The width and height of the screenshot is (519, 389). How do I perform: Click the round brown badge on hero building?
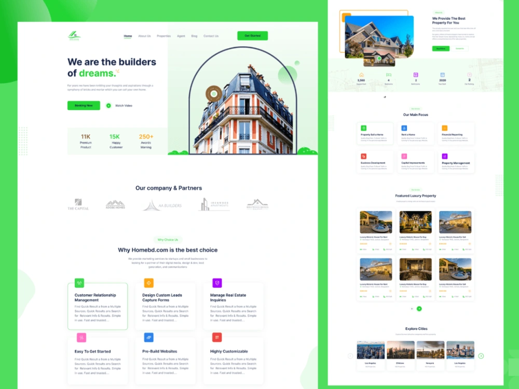(214, 93)
